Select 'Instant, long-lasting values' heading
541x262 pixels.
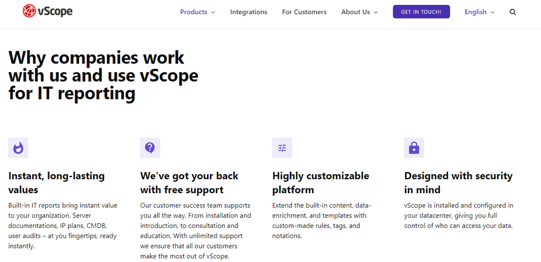coord(57,182)
